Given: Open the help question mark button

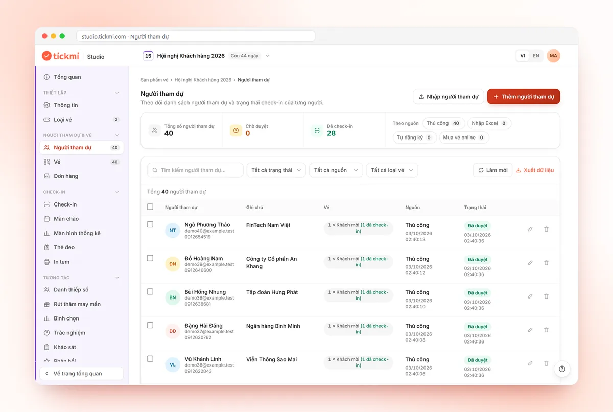Looking at the screenshot, I should [562, 369].
